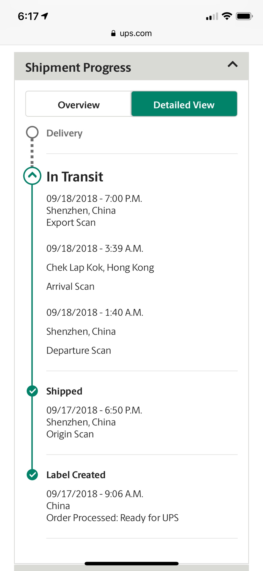Tap the 6:17 clock in status bar
The image size is (263, 571).
tap(28, 16)
